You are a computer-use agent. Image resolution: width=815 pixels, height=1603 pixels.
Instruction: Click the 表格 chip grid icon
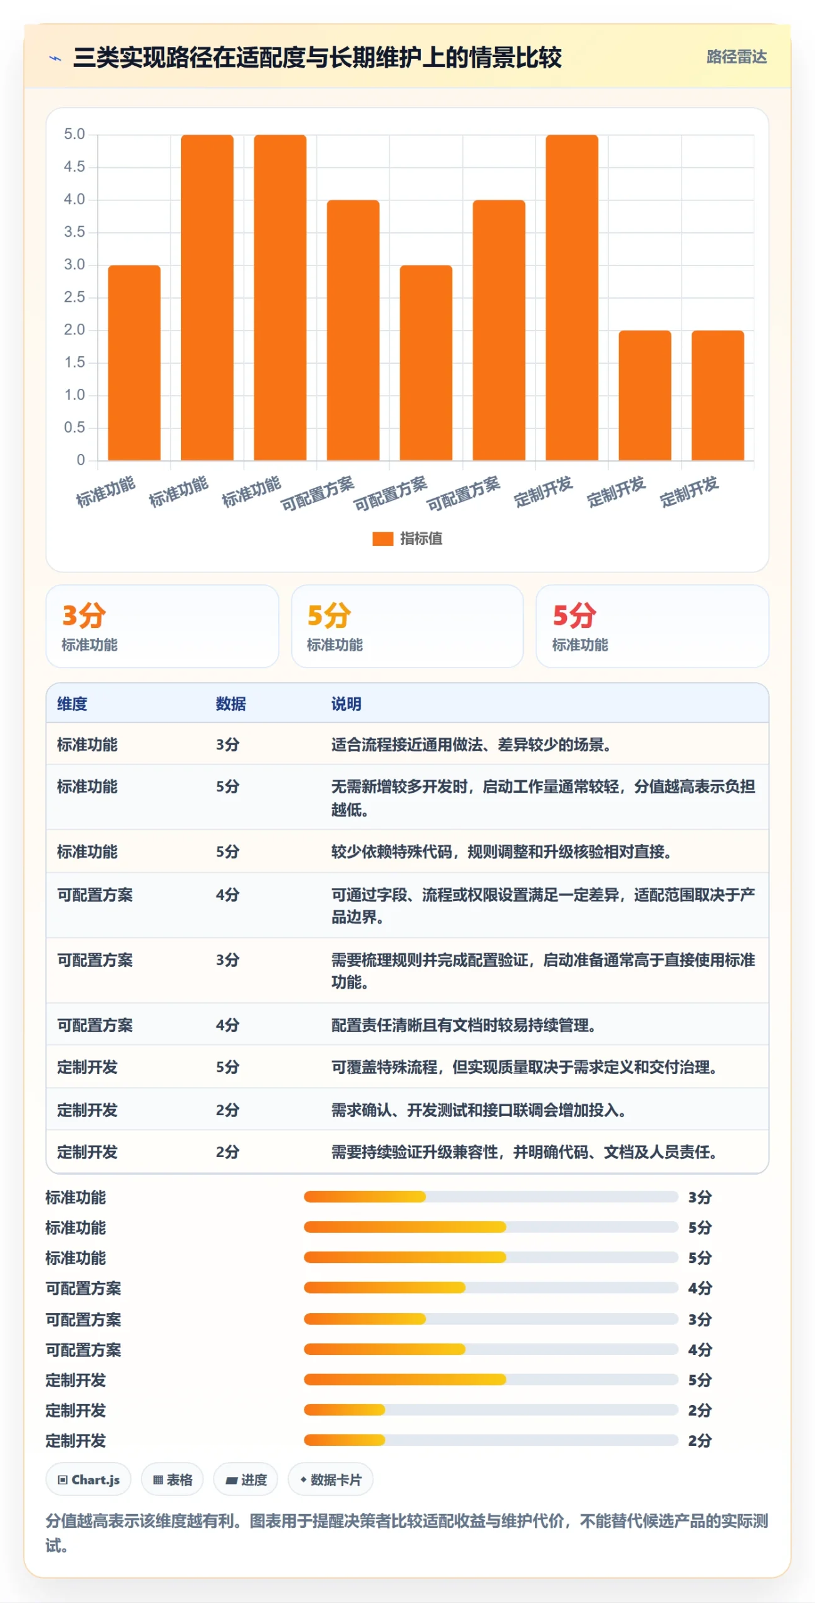click(158, 1480)
